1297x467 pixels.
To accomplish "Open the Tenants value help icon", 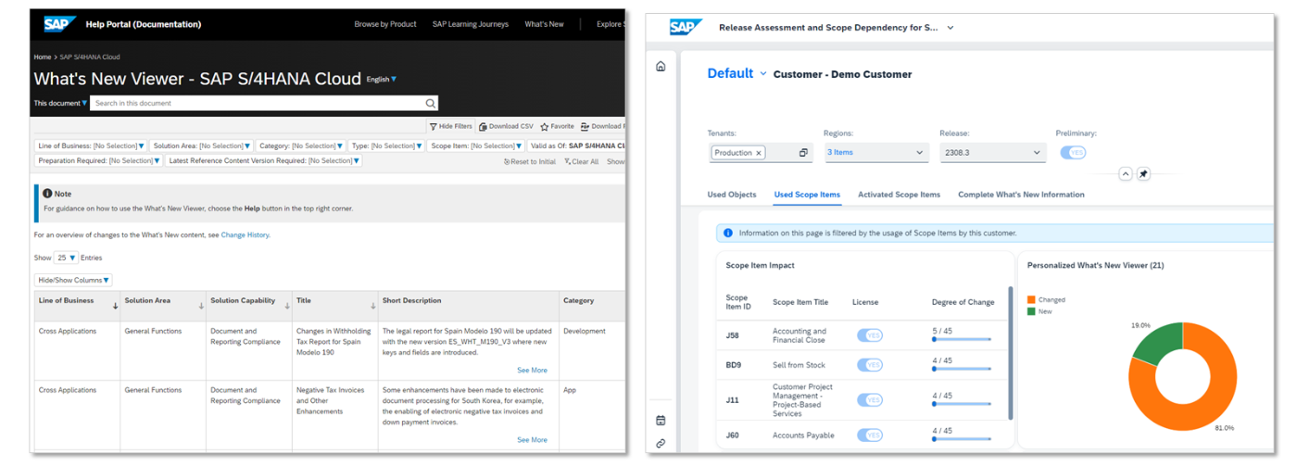I will [803, 153].
